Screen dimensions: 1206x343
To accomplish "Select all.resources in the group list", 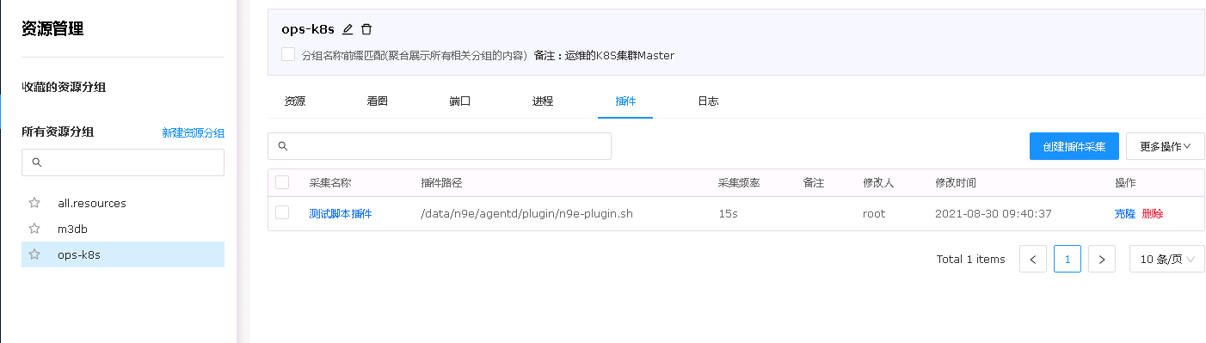I will [x=123, y=204].
